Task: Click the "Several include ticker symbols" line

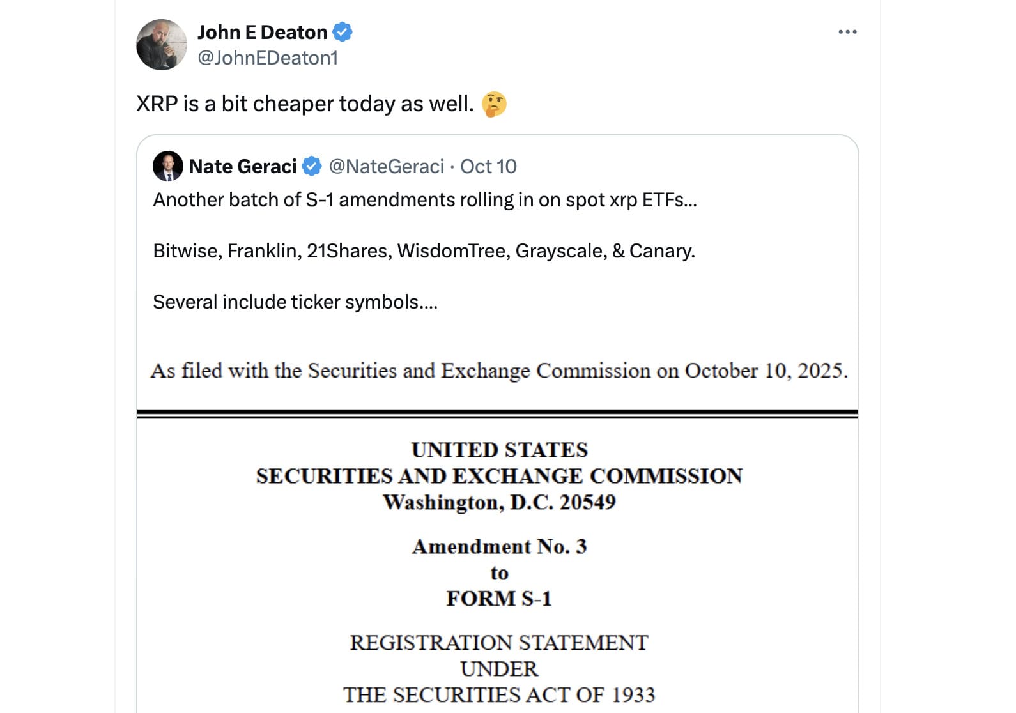Action: tap(295, 302)
